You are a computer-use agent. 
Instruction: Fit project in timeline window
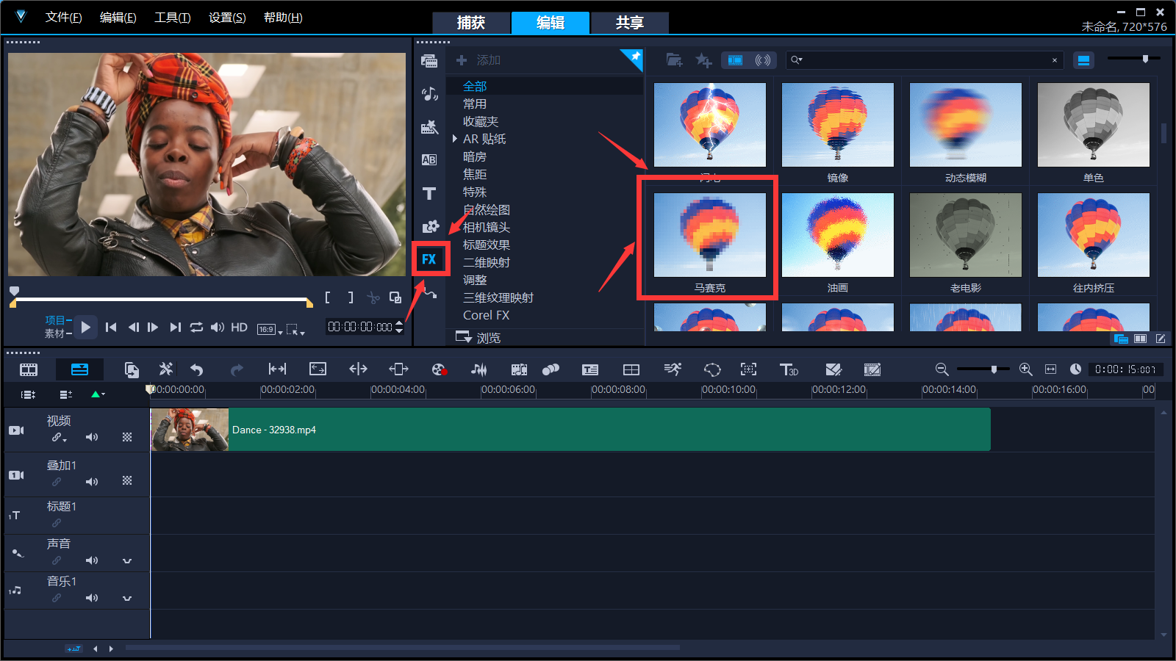(1050, 369)
